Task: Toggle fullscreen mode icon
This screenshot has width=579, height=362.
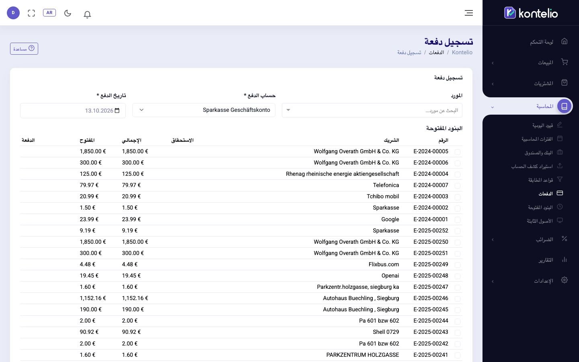Action: (31, 13)
